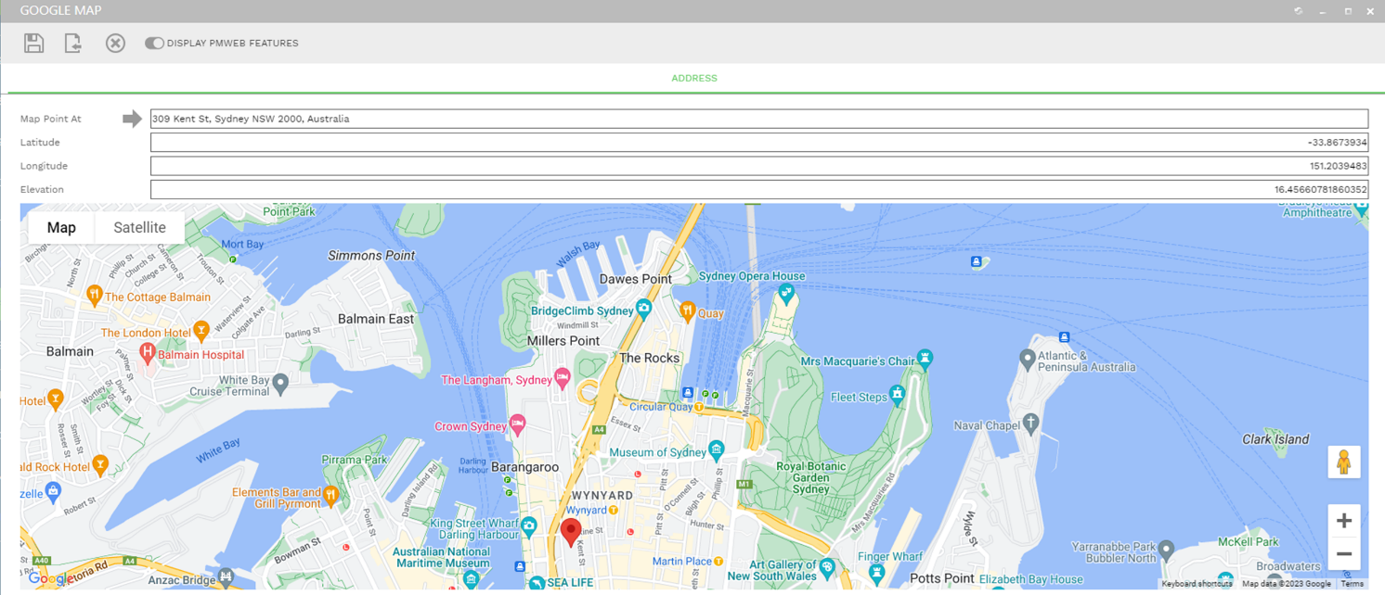
Task: Click Elements Bar and Grill Pyrmont icon
Action: [x=330, y=497]
